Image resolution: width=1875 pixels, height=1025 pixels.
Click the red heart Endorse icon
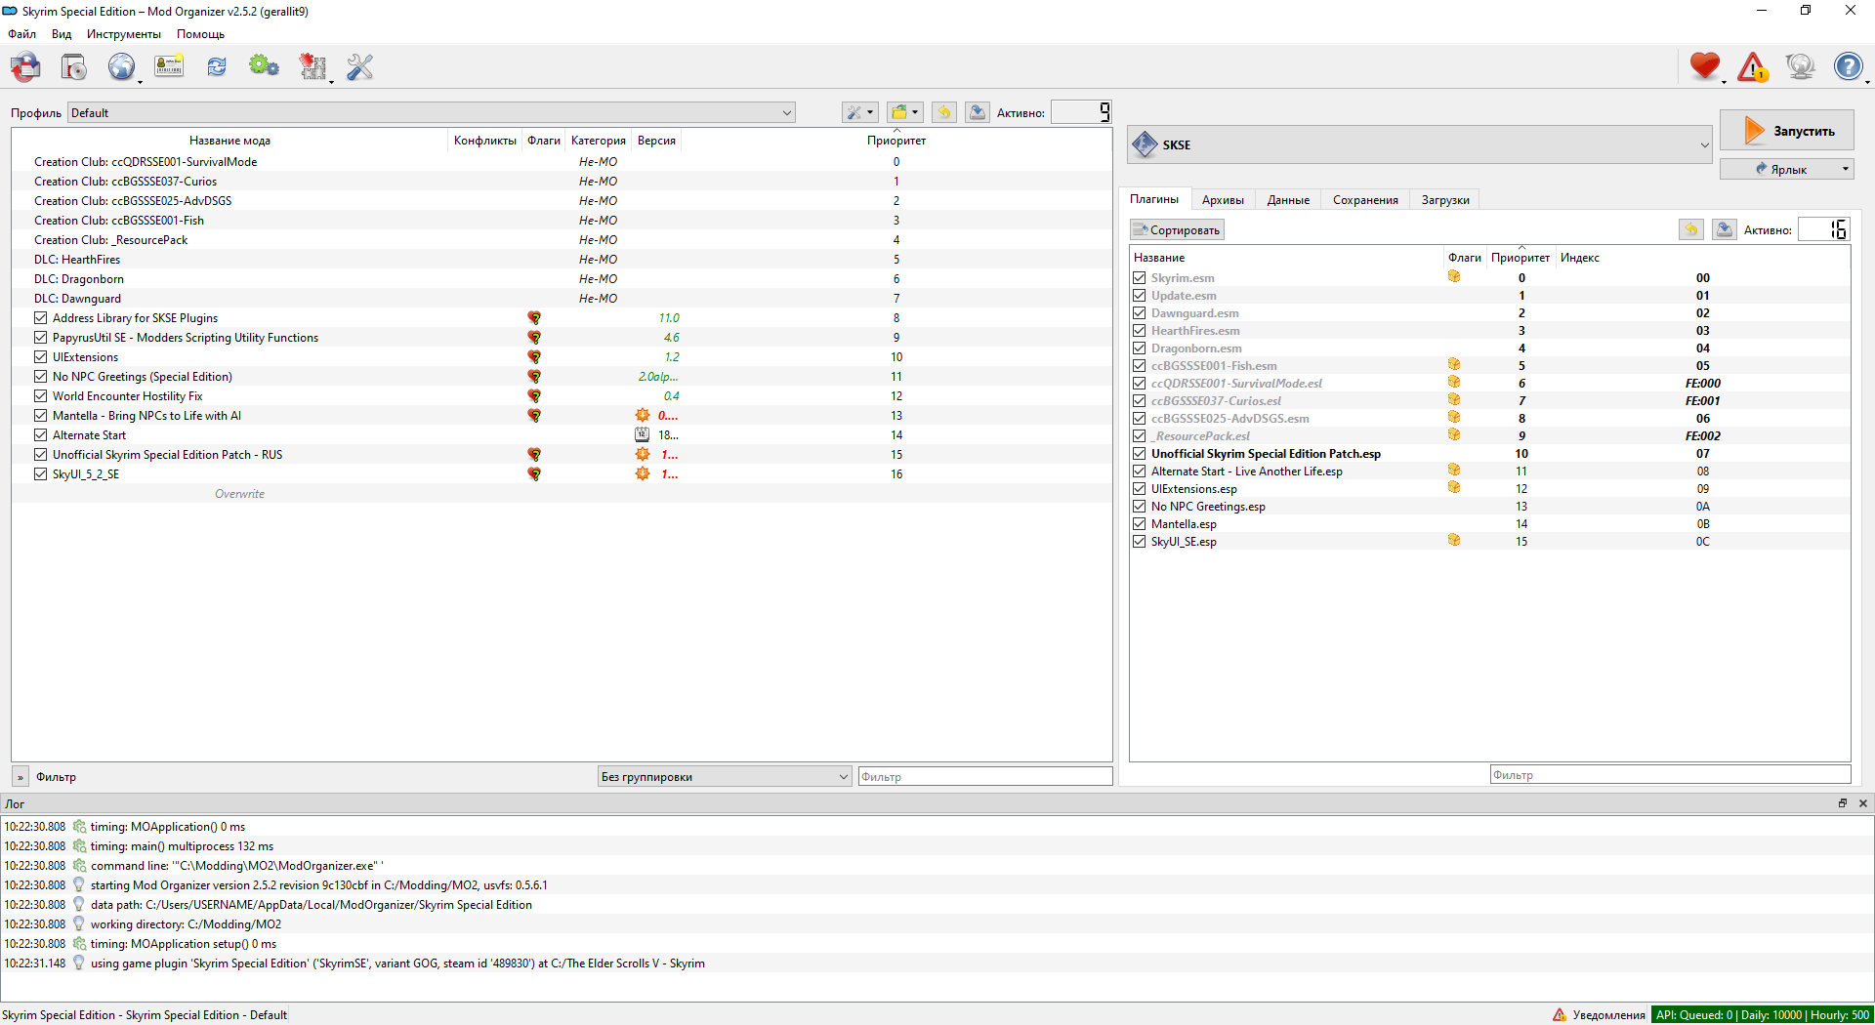(1704, 67)
